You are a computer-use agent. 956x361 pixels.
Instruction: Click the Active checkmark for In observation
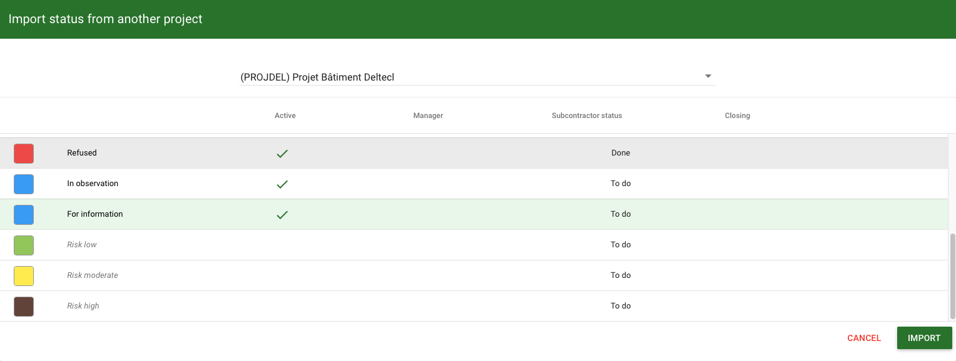[x=282, y=184]
